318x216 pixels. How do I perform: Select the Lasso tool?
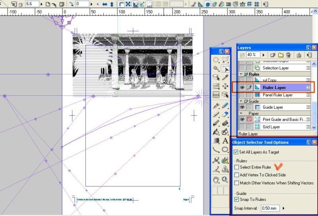tap(225, 60)
